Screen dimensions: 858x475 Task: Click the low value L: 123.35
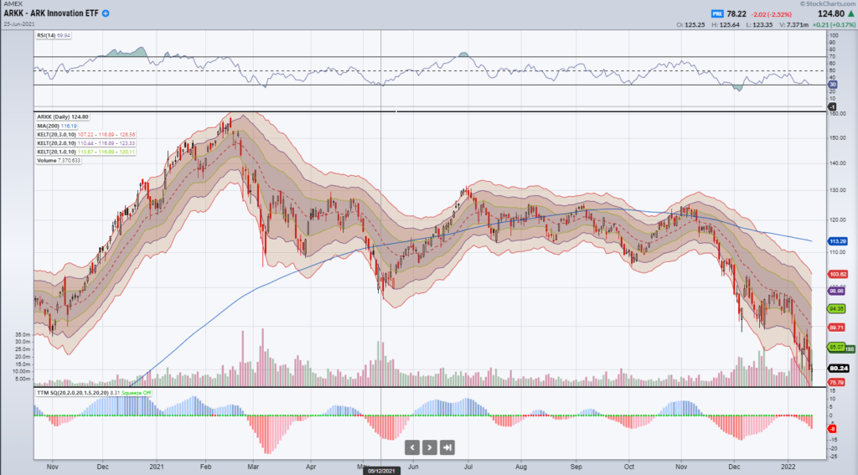point(761,24)
